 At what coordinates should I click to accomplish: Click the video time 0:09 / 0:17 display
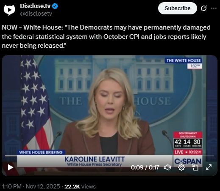coord(145,167)
